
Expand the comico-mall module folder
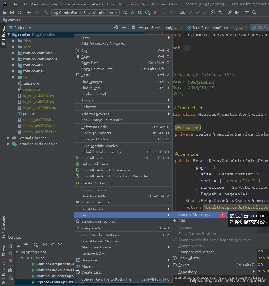point(13,71)
